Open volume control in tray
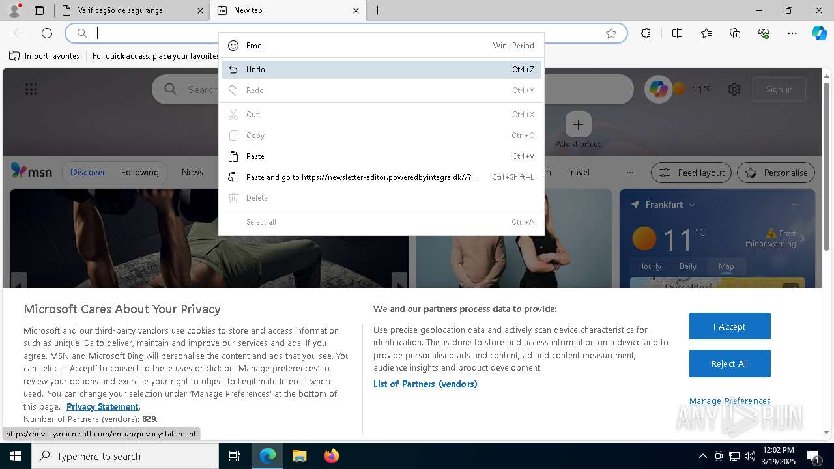 pyautogui.click(x=750, y=456)
